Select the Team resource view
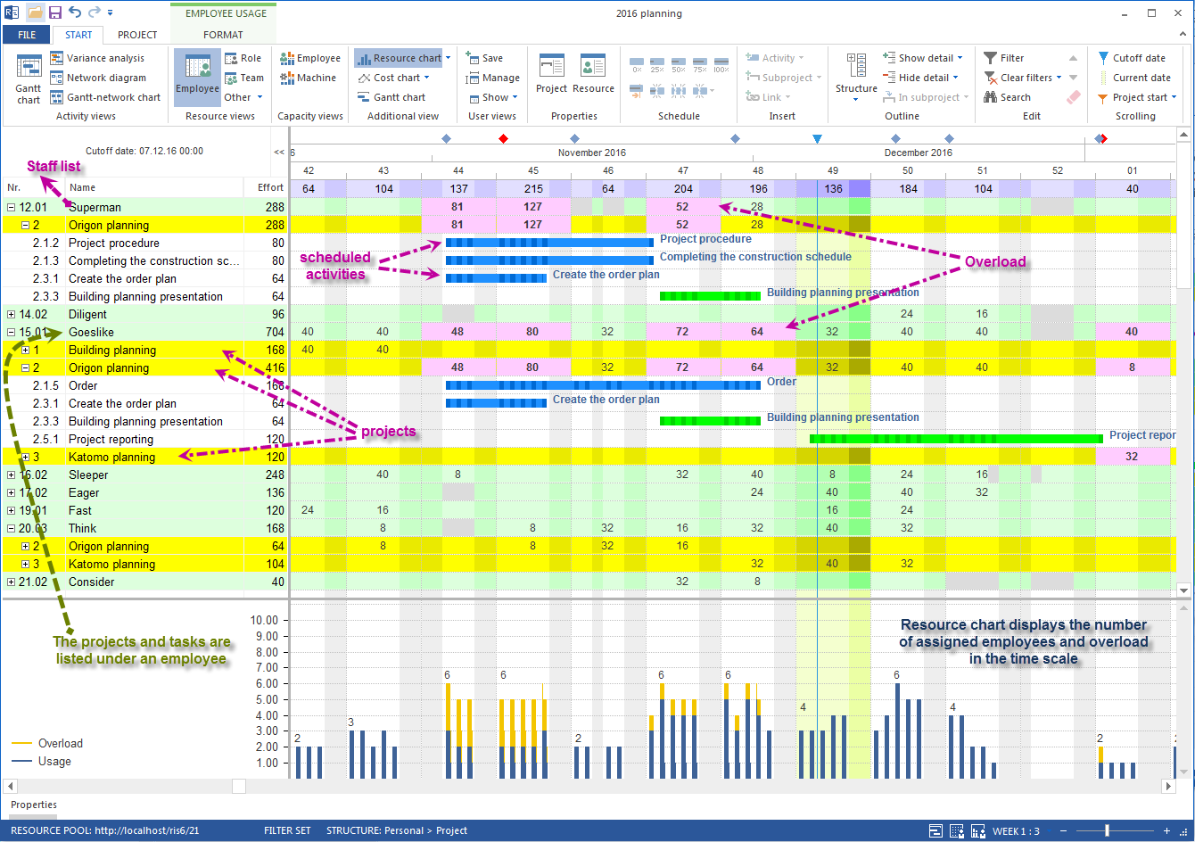 pos(243,78)
